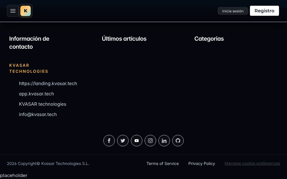Click the placeholder text
The height and width of the screenshot is (179, 287).
tap(14, 176)
